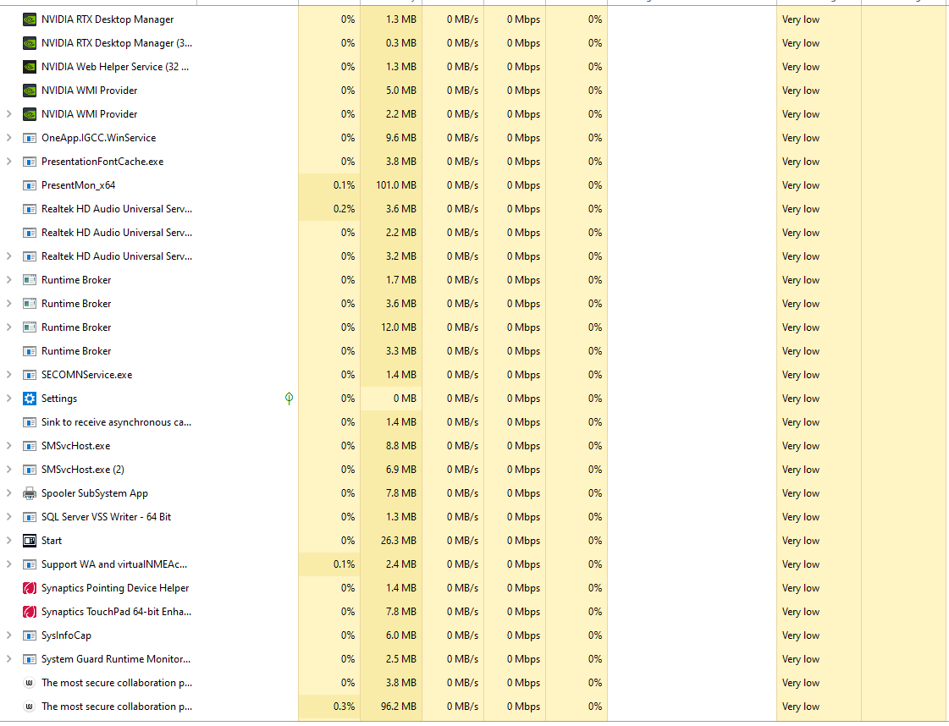
Task: Click the Synaptics TouchPad 64-bit icon
Action: tap(30, 612)
